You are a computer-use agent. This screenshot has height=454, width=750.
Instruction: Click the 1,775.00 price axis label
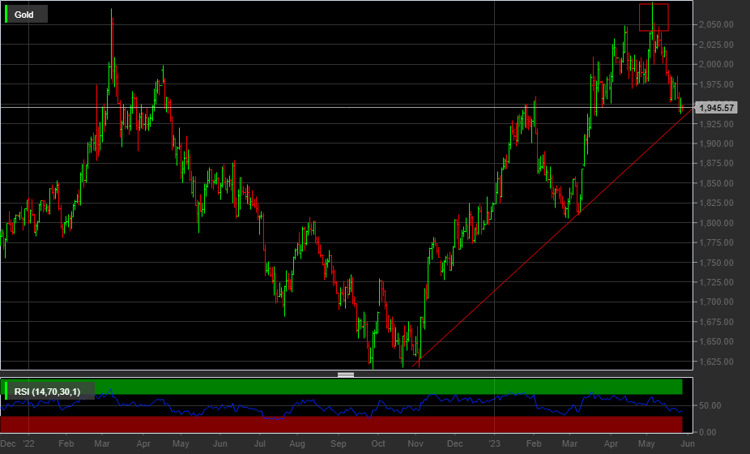coord(716,242)
